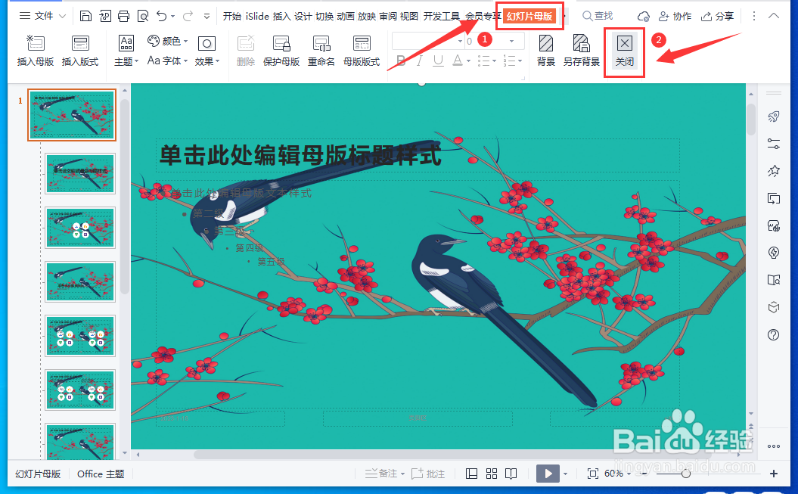This screenshot has height=494, width=798.
Task: Open the Effects (效果) dropdown
Action: click(206, 51)
